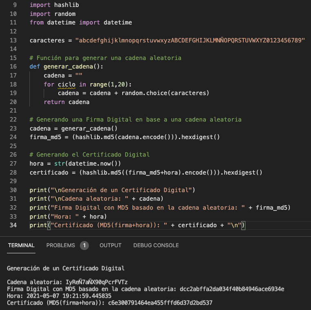
Task: Click line number 22 in the gutter
Action: (13, 120)
